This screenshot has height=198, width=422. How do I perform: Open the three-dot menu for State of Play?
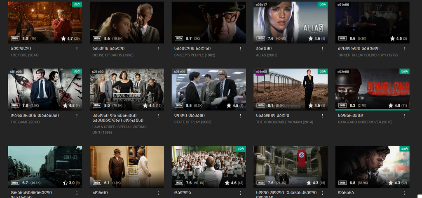pos(240,116)
